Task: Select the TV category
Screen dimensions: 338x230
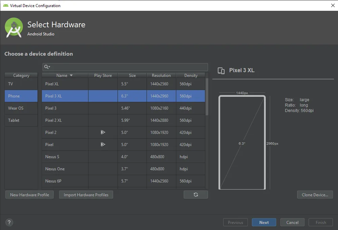Action: coord(21,84)
